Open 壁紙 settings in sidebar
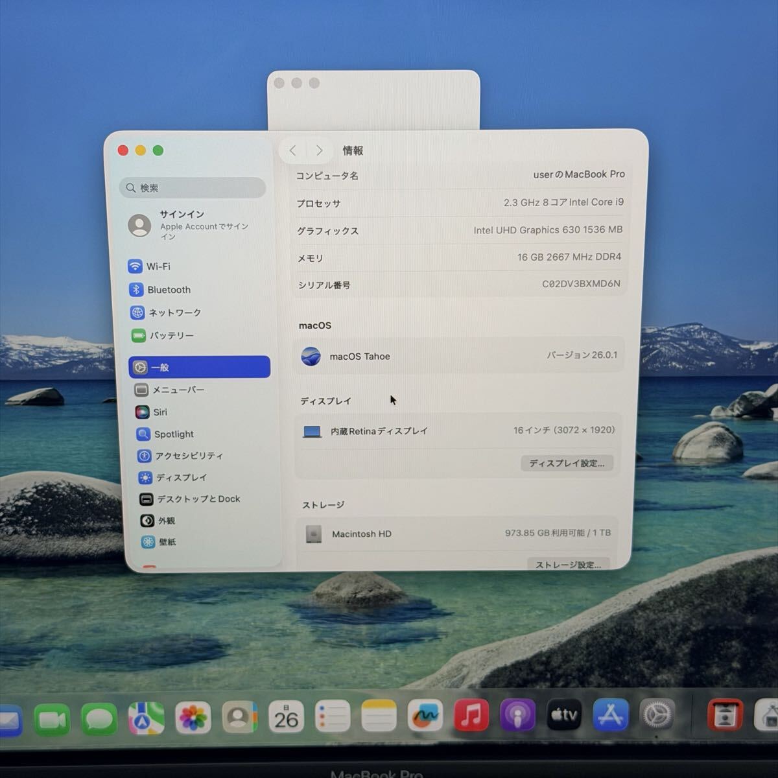The image size is (778, 778). pyautogui.click(x=159, y=542)
